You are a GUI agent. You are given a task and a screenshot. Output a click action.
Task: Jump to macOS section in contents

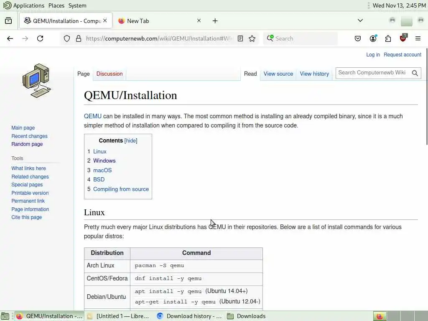click(102, 171)
